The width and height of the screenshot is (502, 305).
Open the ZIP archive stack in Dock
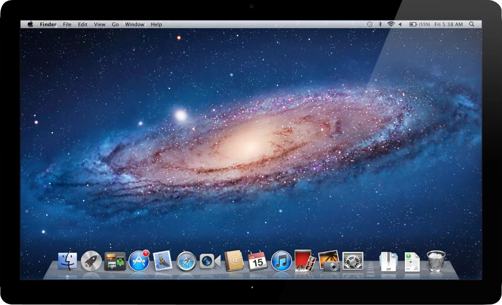[389, 262]
